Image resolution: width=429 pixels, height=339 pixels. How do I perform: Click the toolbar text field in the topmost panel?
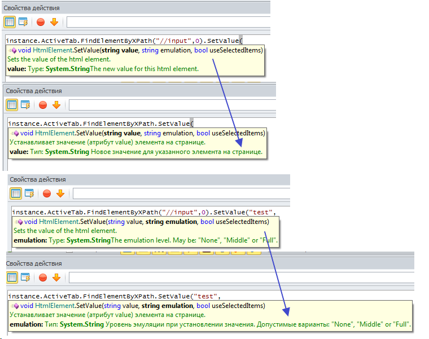(x=168, y=22)
